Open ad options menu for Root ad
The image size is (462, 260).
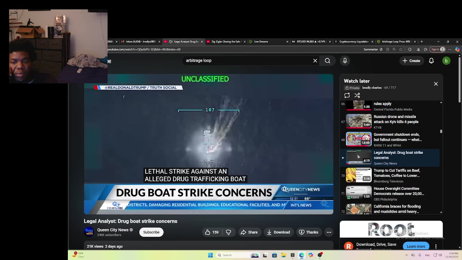(x=436, y=246)
